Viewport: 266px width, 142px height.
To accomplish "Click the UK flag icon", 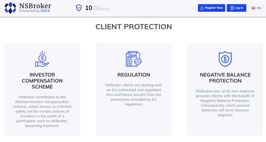I will click(253, 8).
